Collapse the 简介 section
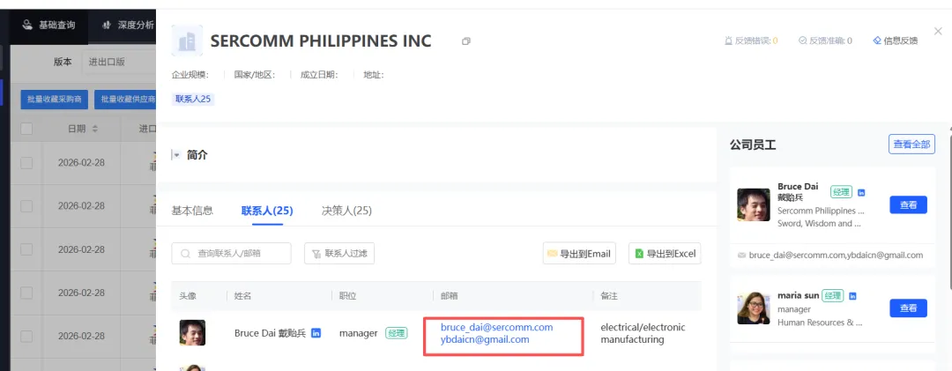This screenshot has height=371, width=952. point(176,155)
